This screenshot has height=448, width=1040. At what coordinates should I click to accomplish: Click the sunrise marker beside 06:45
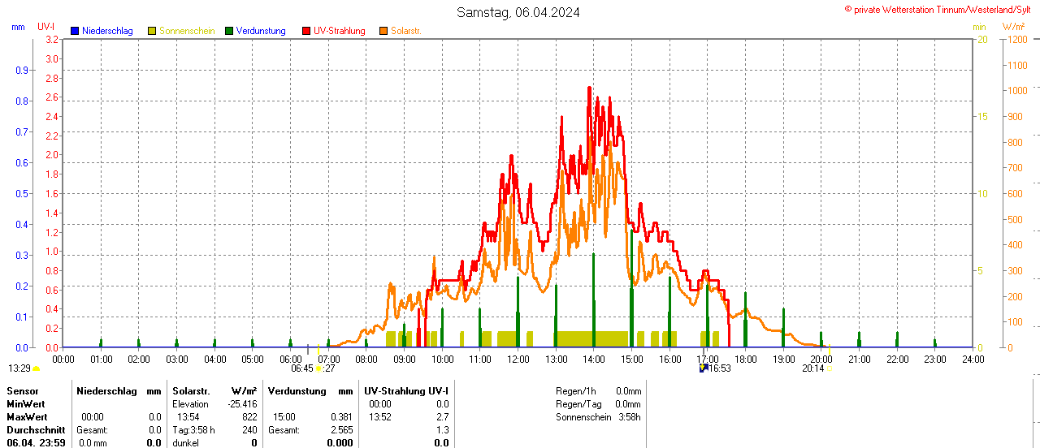pos(319,368)
